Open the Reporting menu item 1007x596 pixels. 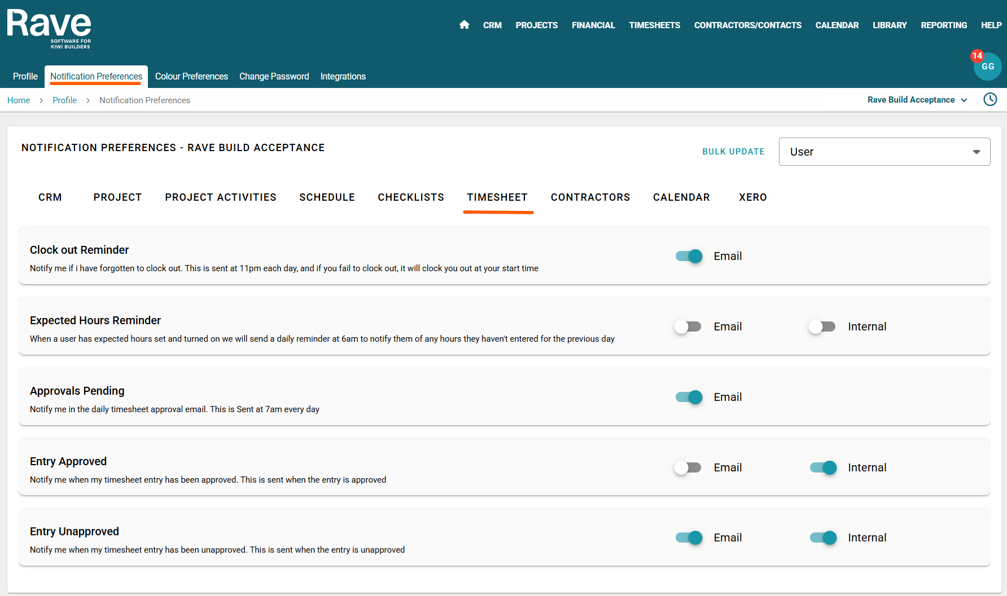(x=943, y=25)
